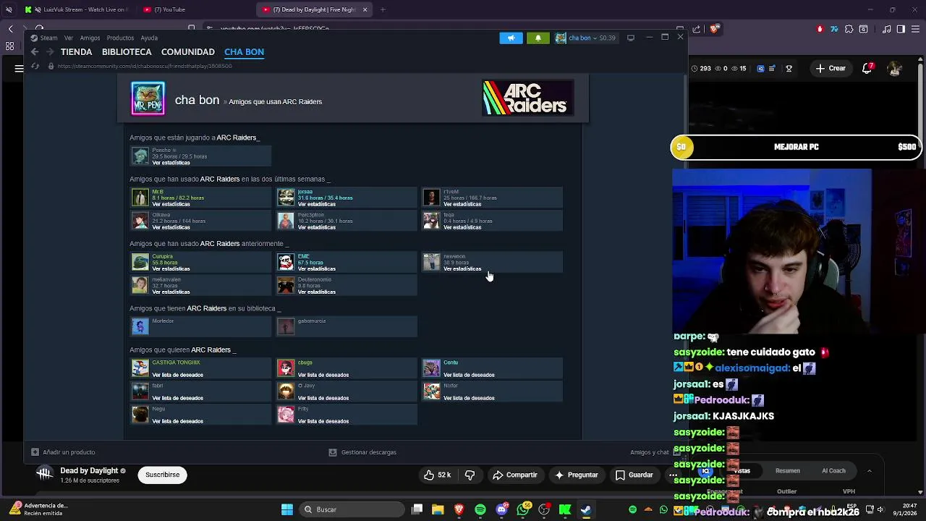View Oikawa's Ver estadísticas link
926x521 pixels.
(x=171, y=227)
